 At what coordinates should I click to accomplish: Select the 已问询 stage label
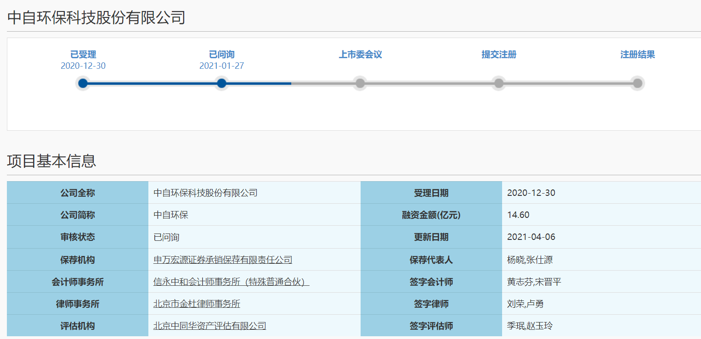[221, 55]
